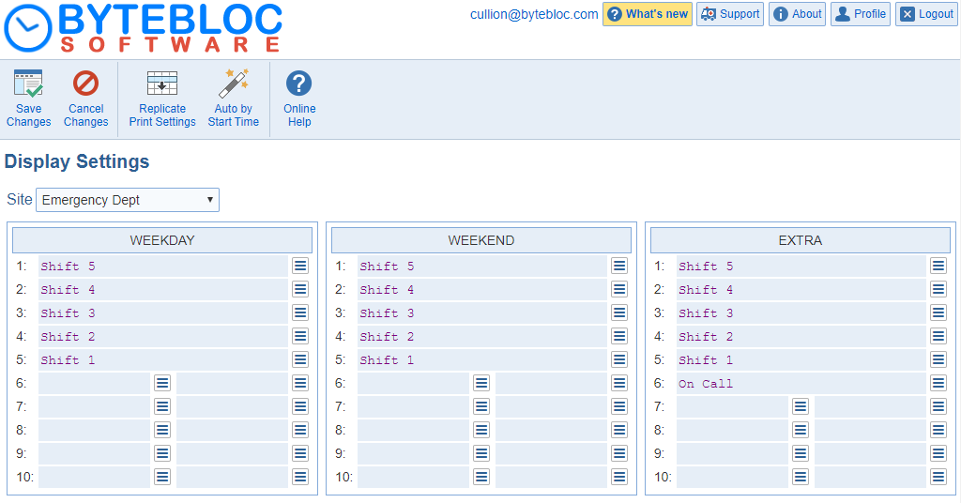
Task: Open menu icon for Extra row 1 Shift 5
Action: click(938, 266)
